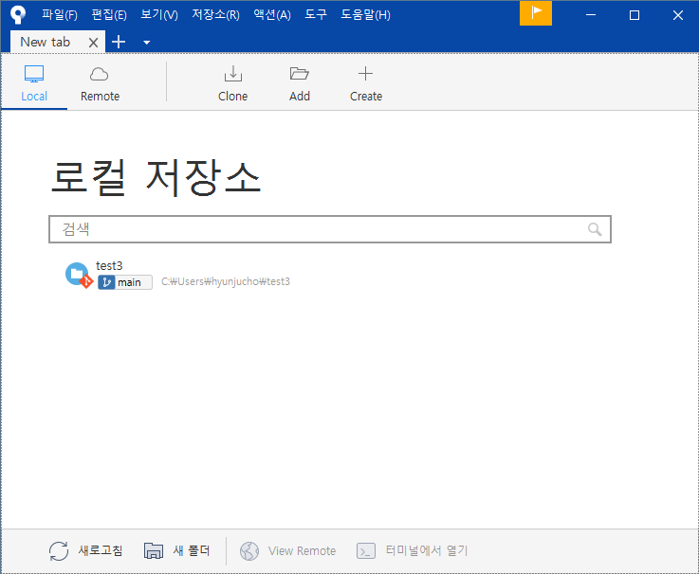Open the 보기(V) menu
Viewport: 699px width, 574px height.
[x=159, y=15]
